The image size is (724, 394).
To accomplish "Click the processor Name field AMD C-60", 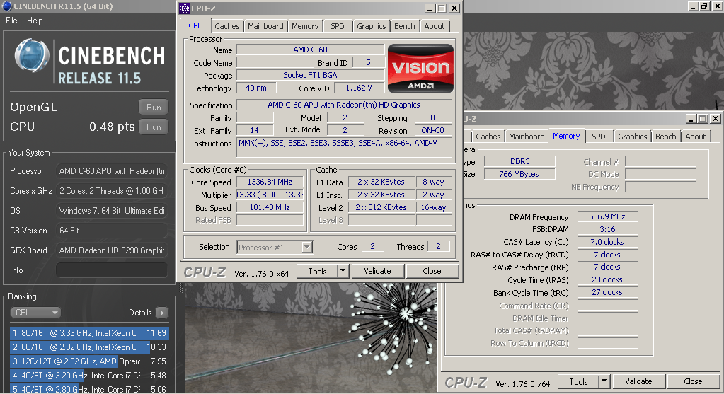I will coord(310,50).
